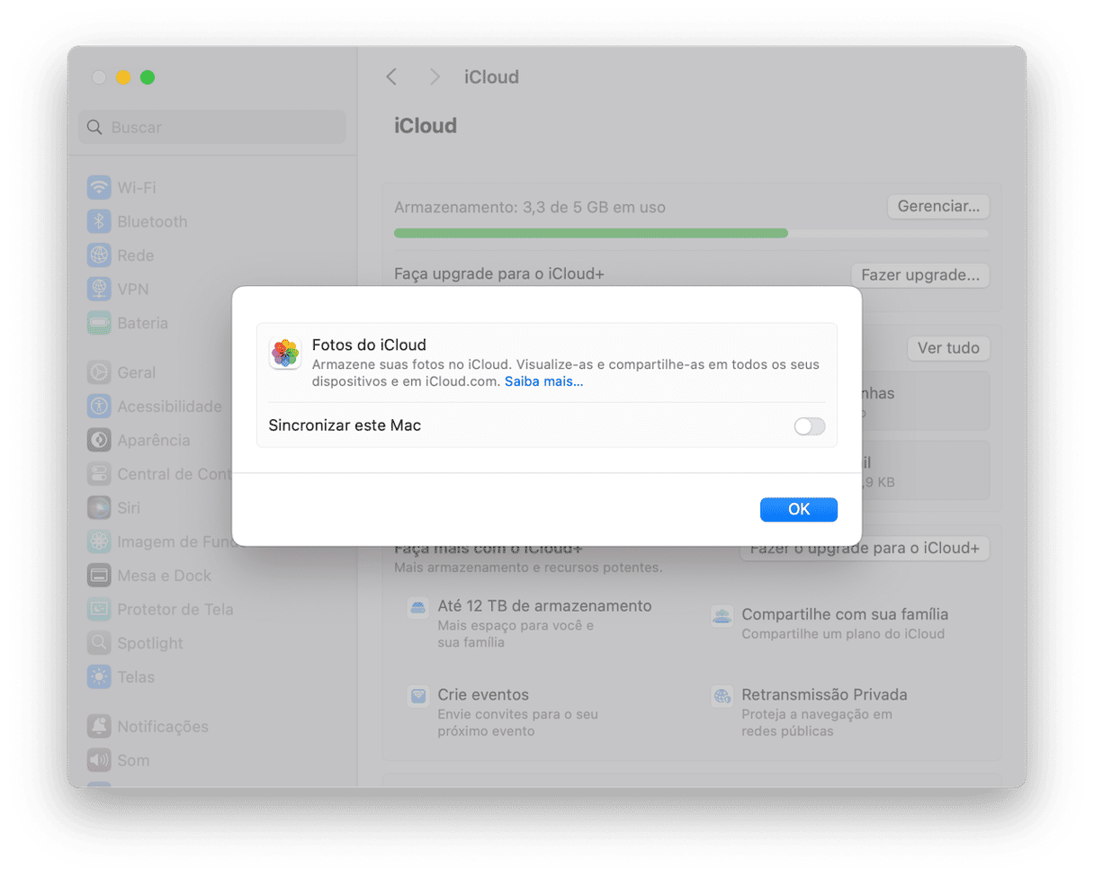The height and width of the screenshot is (877, 1094).
Task: Click the Gerenciar storage button
Action: [938, 206]
